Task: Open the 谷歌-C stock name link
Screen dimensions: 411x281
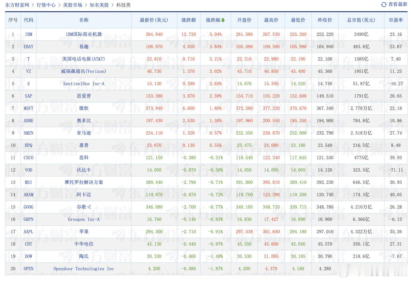Action: (84, 207)
